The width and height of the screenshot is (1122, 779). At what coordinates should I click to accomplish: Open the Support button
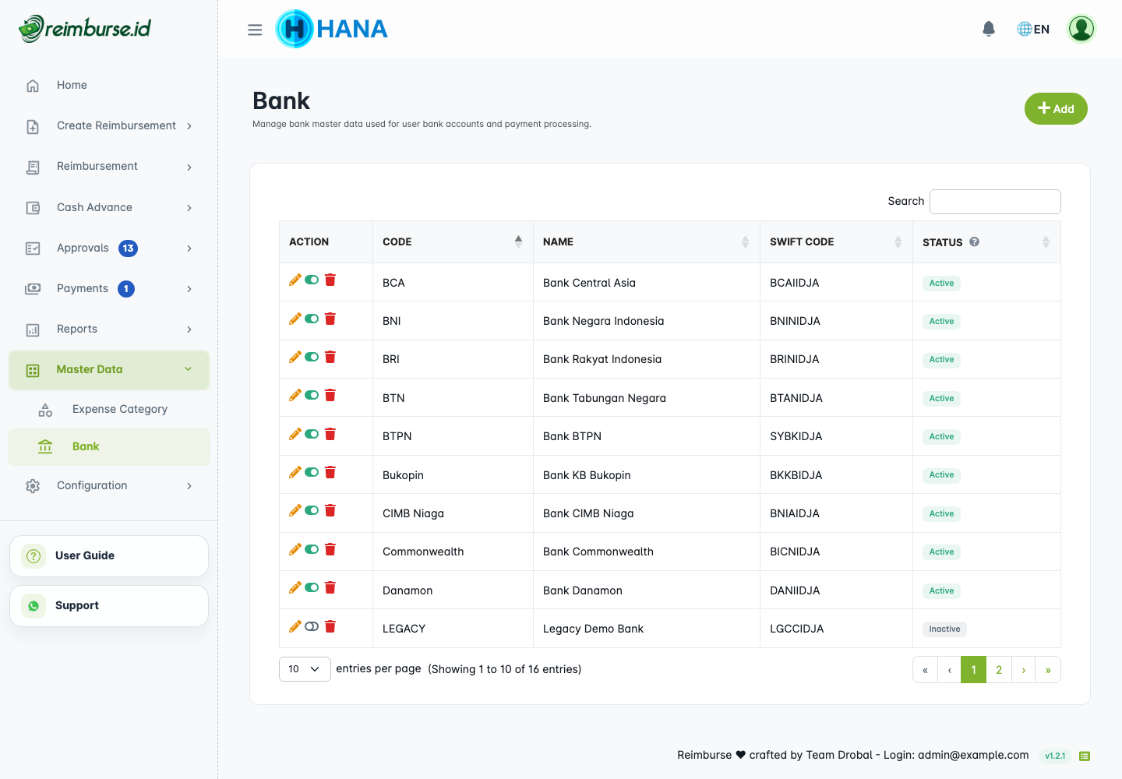[109, 606]
